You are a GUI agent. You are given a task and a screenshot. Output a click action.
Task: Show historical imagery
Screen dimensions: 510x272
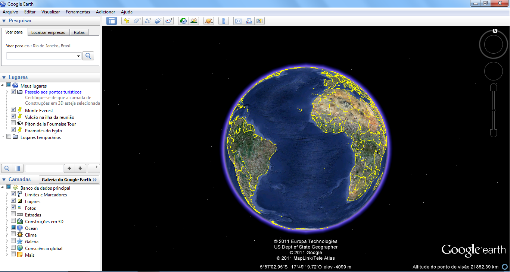click(x=183, y=21)
